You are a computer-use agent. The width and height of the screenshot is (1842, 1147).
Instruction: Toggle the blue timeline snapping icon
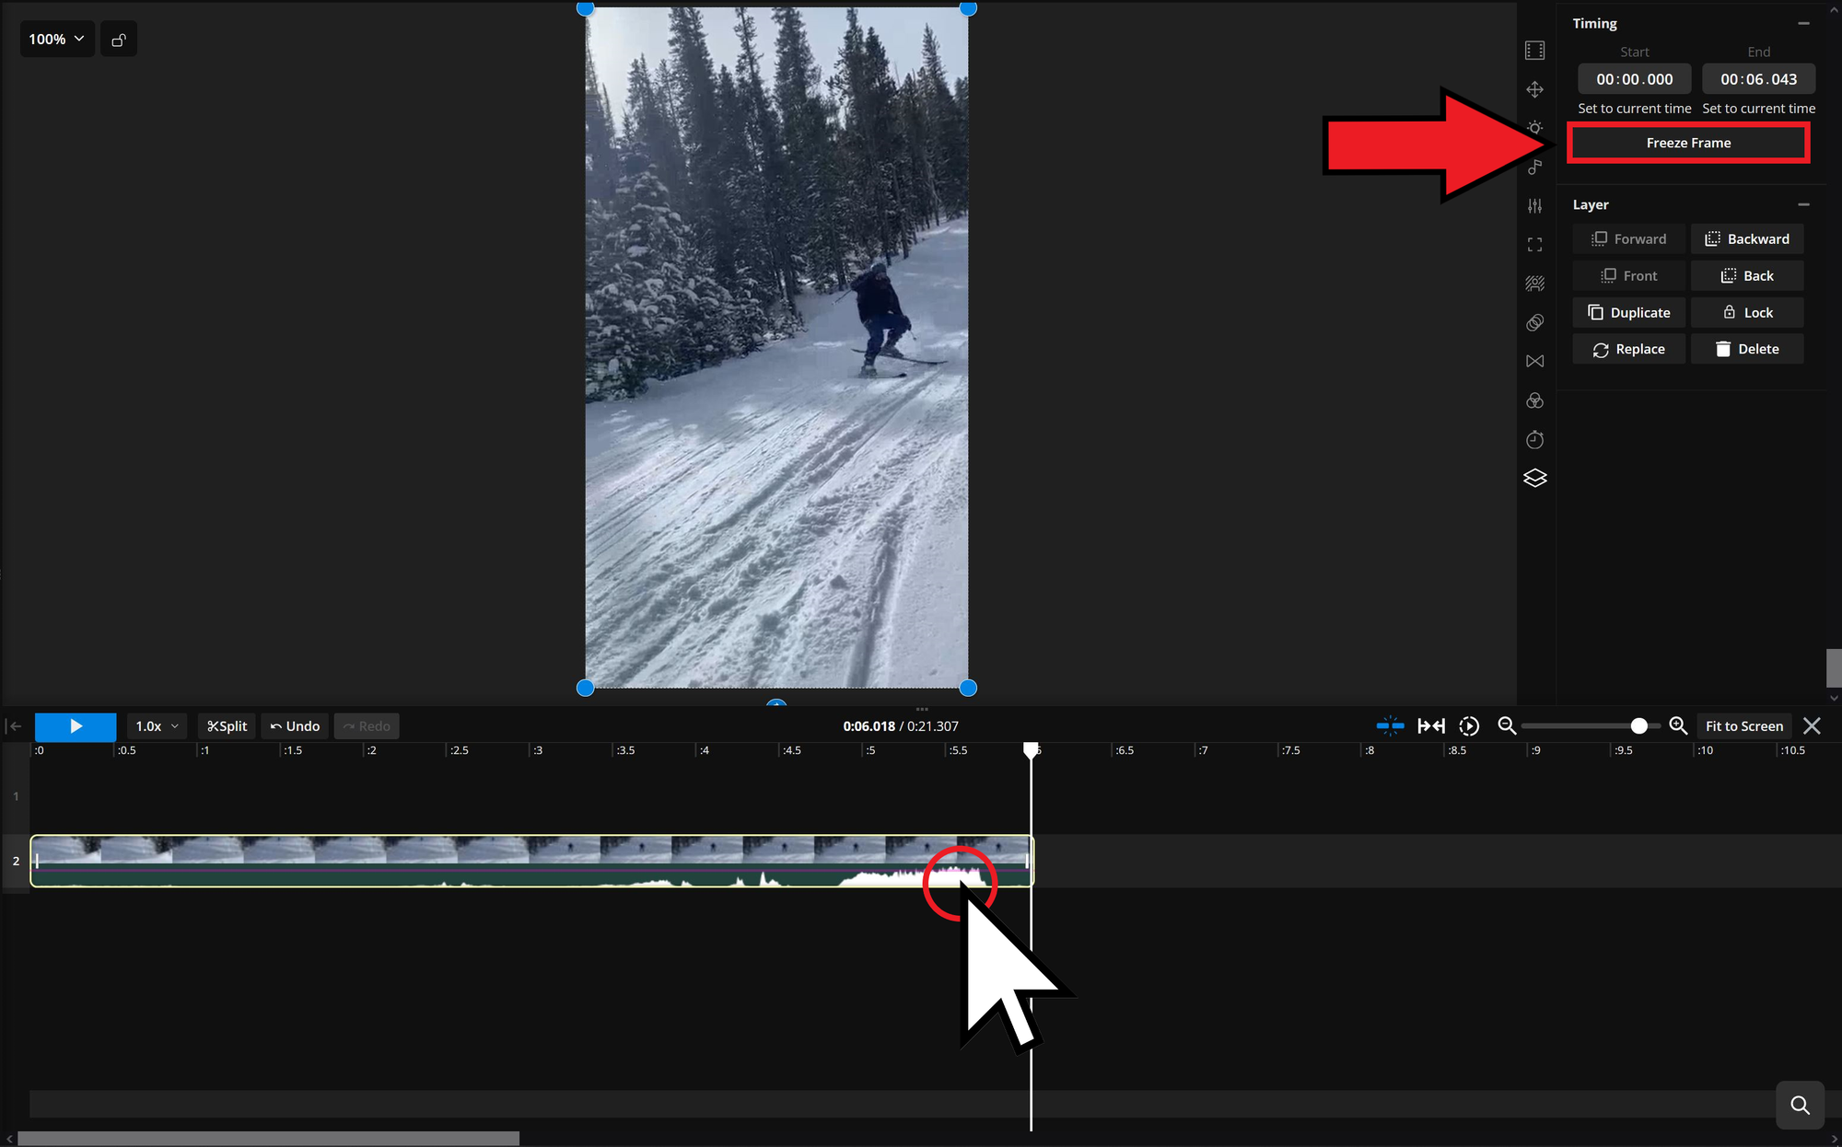(x=1390, y=726)
